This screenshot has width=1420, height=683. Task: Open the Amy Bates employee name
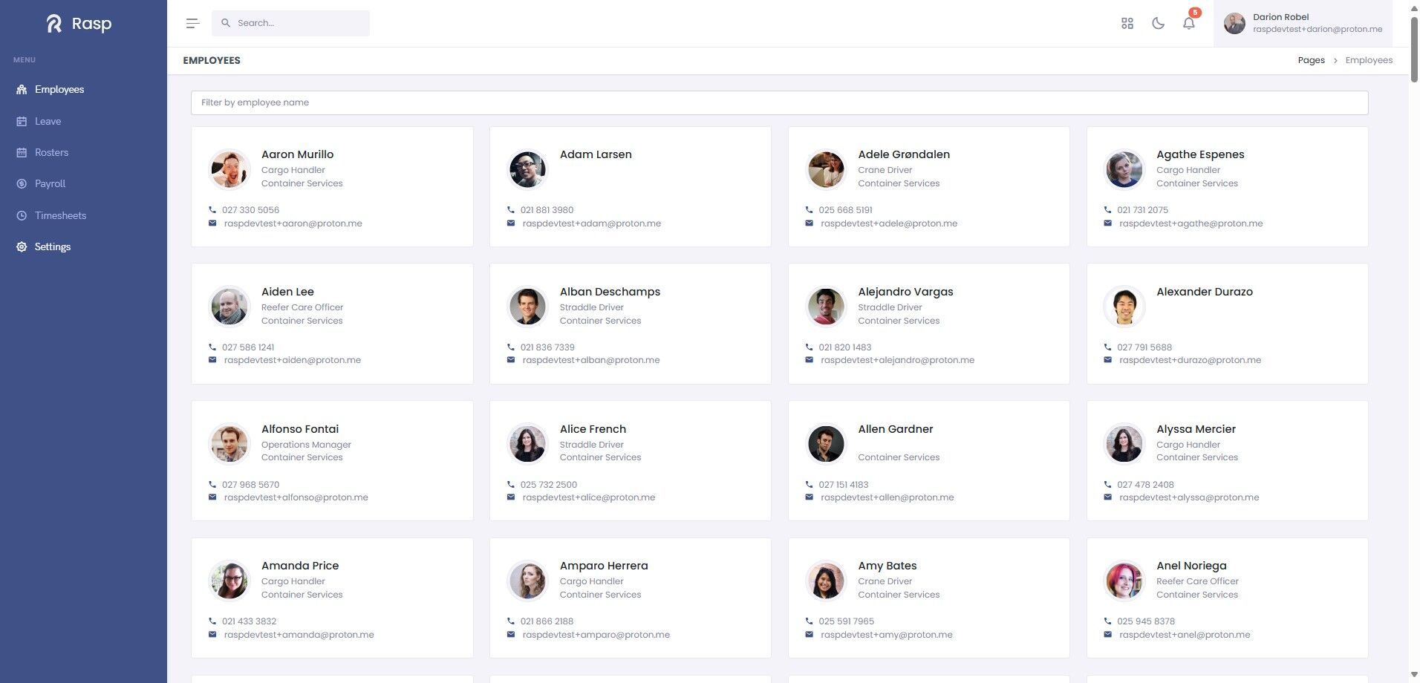[887, 566]
